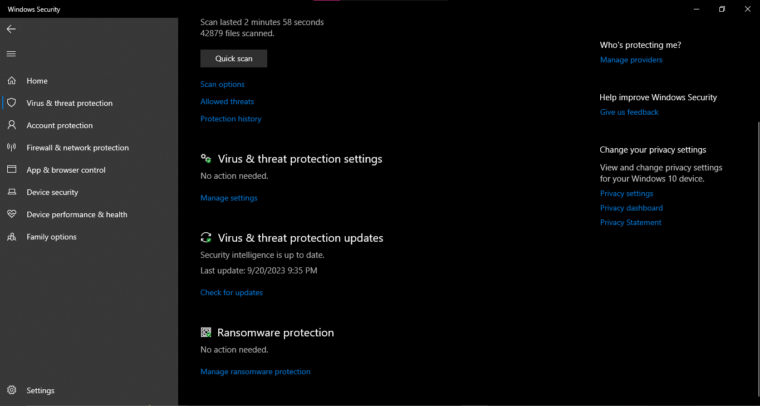Click Check for updates link
The width and height of the screenshot is (760, 406).
tap(232, 292)
